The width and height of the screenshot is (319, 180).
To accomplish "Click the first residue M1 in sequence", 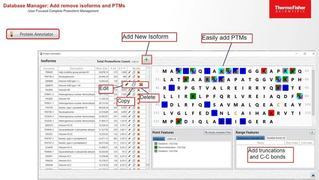I will tap(164, 71).
